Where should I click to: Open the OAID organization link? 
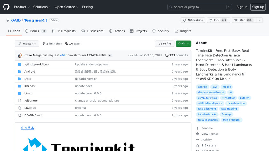pyautogui.click(x=16, y=20)
